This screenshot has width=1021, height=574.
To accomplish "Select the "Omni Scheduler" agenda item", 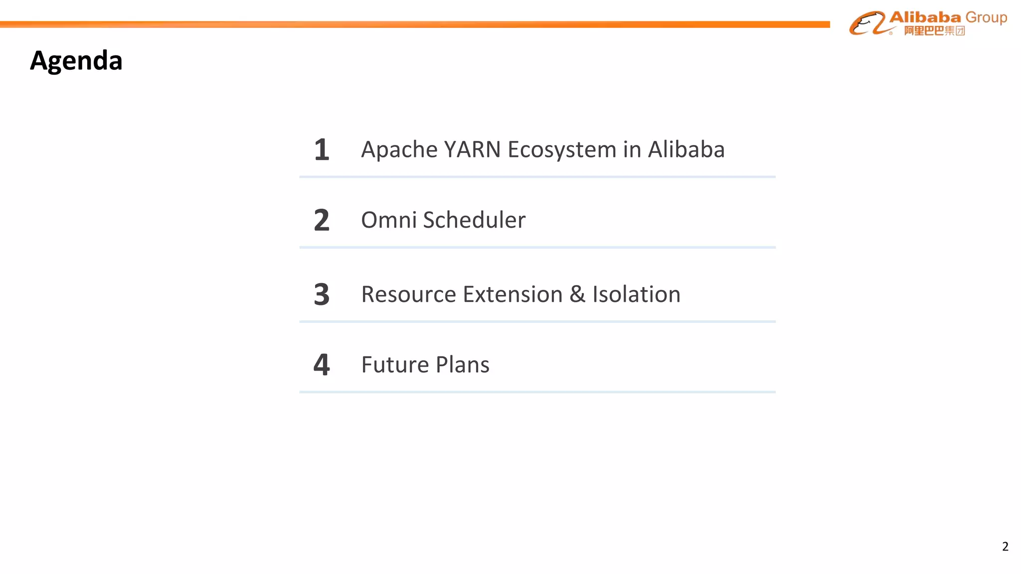I will point(443,220).
